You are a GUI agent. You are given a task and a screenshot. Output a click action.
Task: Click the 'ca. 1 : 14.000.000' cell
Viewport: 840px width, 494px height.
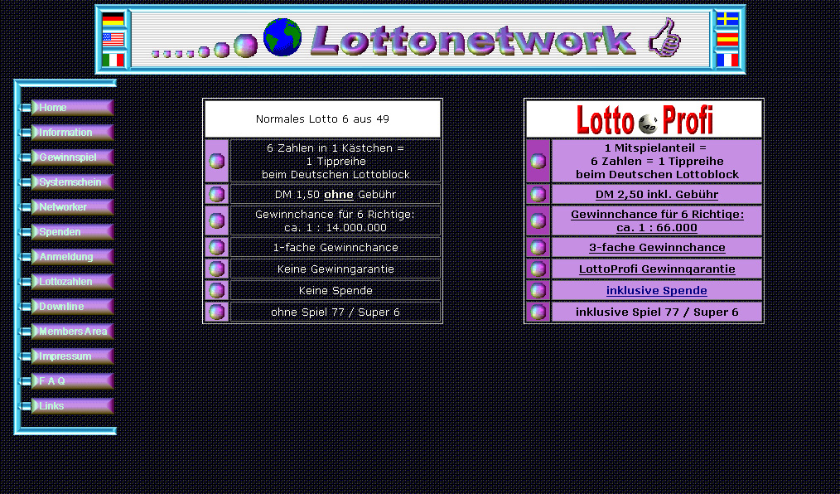point(336,220)
